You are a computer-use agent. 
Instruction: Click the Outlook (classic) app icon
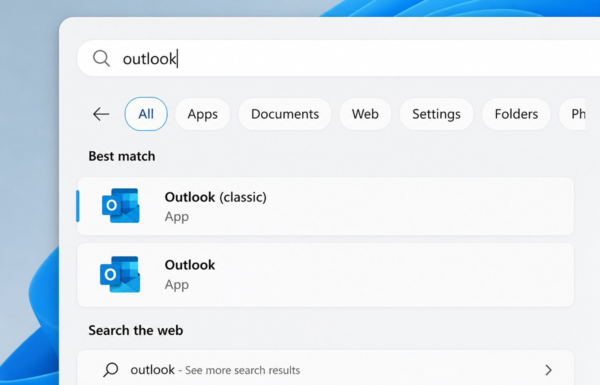pyautogui.click(x=120, y=205)
